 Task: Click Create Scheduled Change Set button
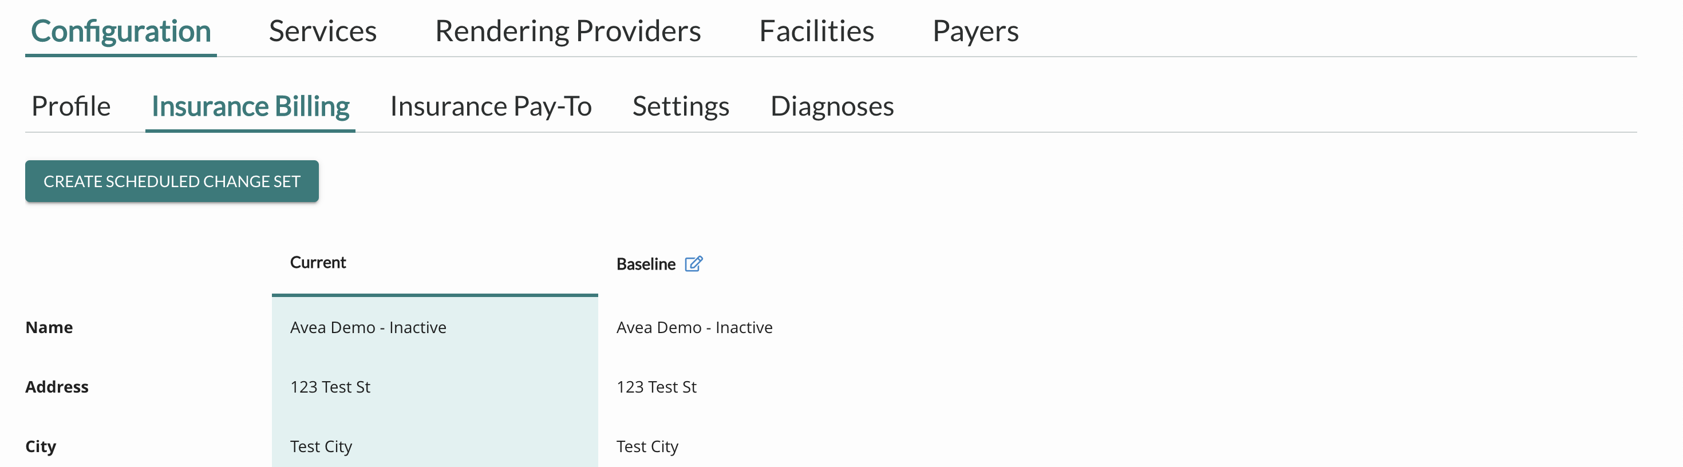pyautogui.click(x=172, y=181)
